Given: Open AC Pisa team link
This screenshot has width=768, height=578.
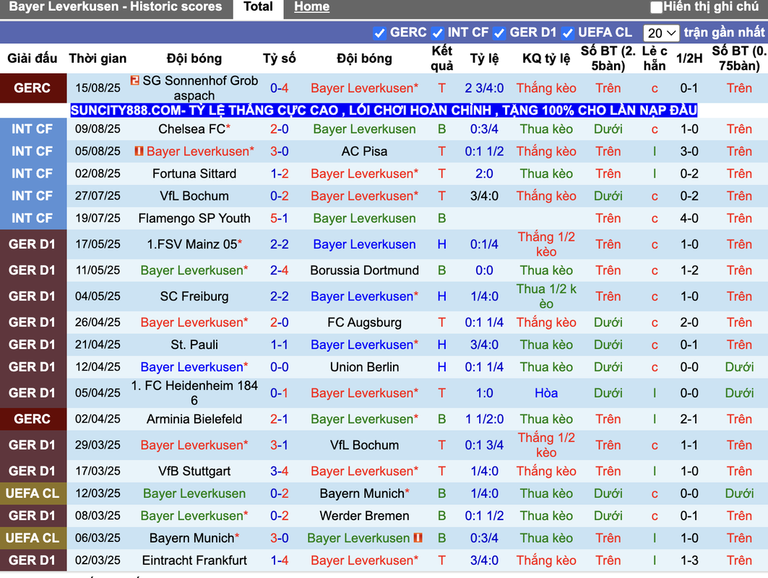Looking at the screenshot, I should click(364, 151).
